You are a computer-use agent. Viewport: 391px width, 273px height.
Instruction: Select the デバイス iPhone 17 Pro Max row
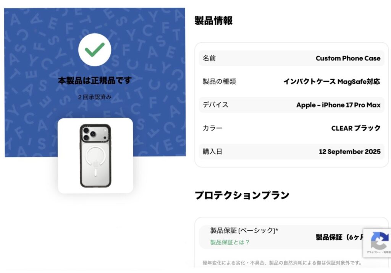pyautogui.click(x=291, y=105)
